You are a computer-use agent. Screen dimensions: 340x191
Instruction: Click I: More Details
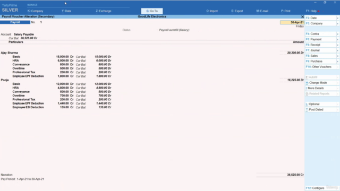tap(320, 88)
